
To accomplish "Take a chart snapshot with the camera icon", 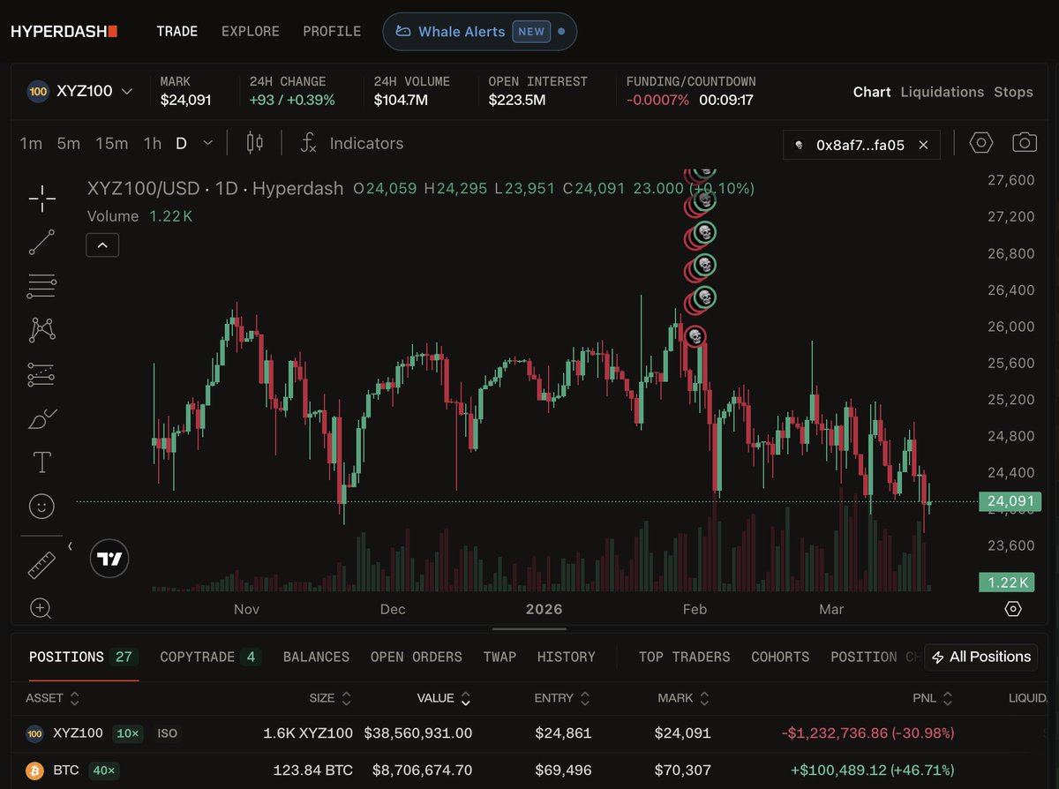I will point(1026,143).
